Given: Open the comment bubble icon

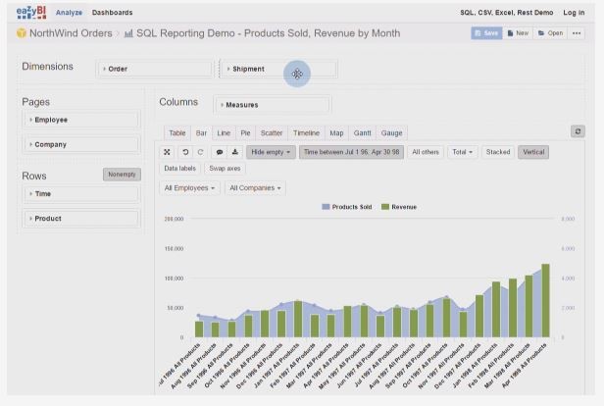Looking at the screenshot, I should (220, 152).
